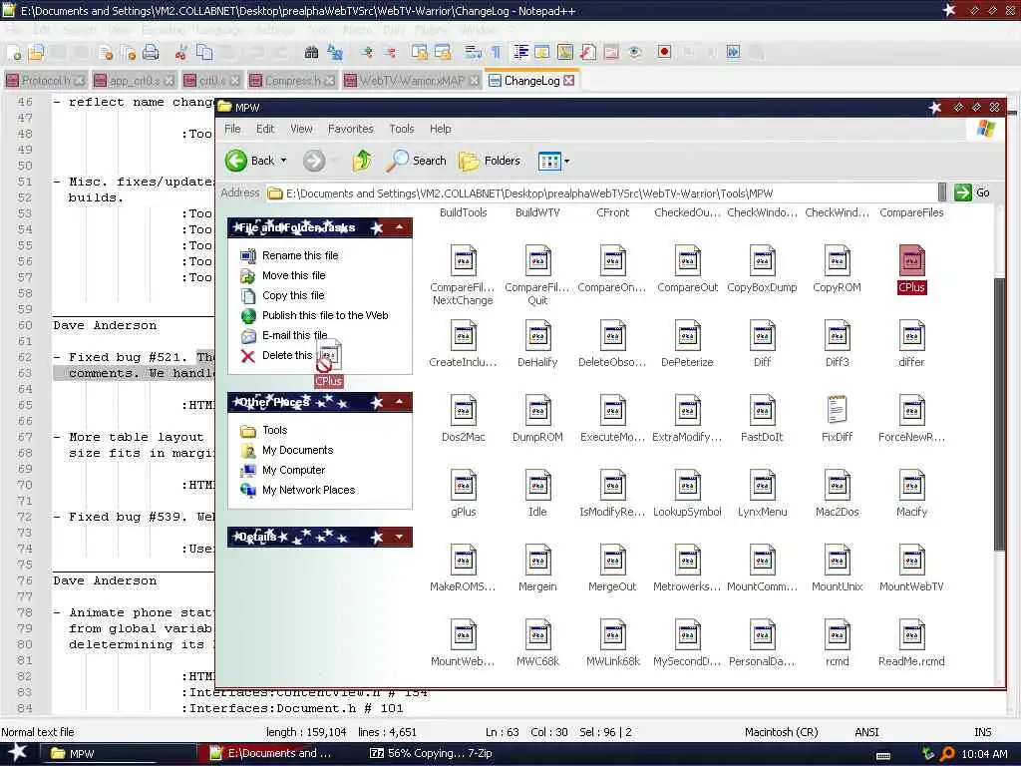
Task: Click the Close document icon in Notepad++ toolbar
Action: point(106,52)
